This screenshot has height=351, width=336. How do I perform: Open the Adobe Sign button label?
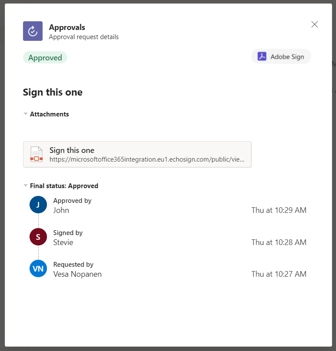287,56
